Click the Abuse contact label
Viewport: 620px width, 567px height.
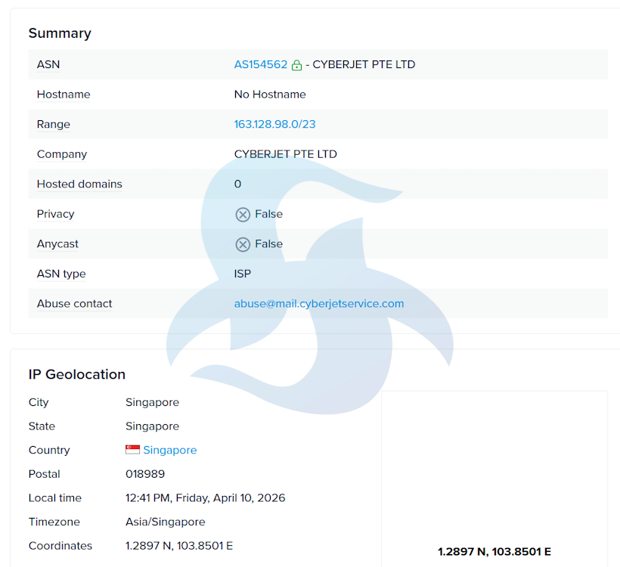pos(74,304)
